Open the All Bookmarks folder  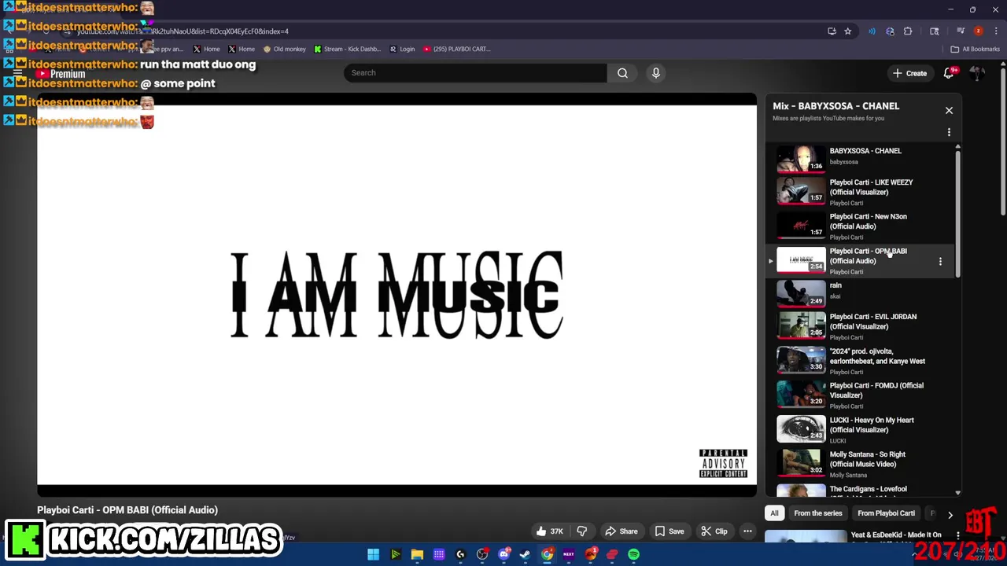coord(975,49)
